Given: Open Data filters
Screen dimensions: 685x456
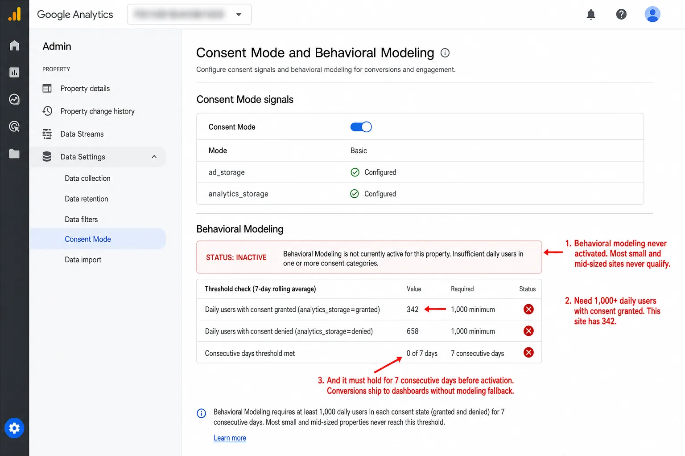Looking at the screenshot, I should point(81,220).
